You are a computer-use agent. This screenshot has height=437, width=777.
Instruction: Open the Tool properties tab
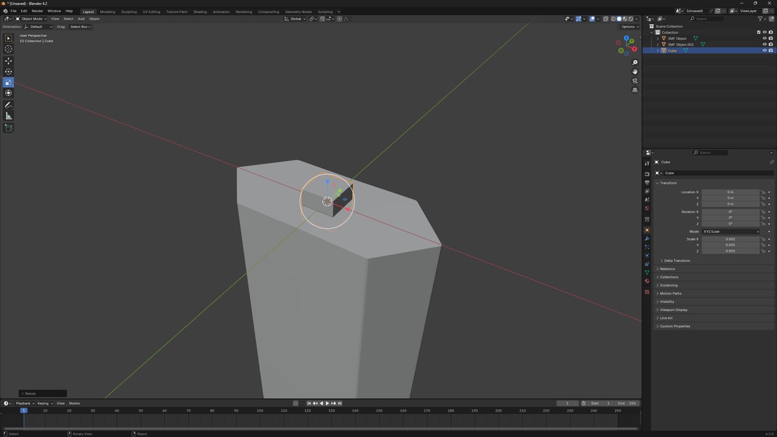(x=647, y=163)
